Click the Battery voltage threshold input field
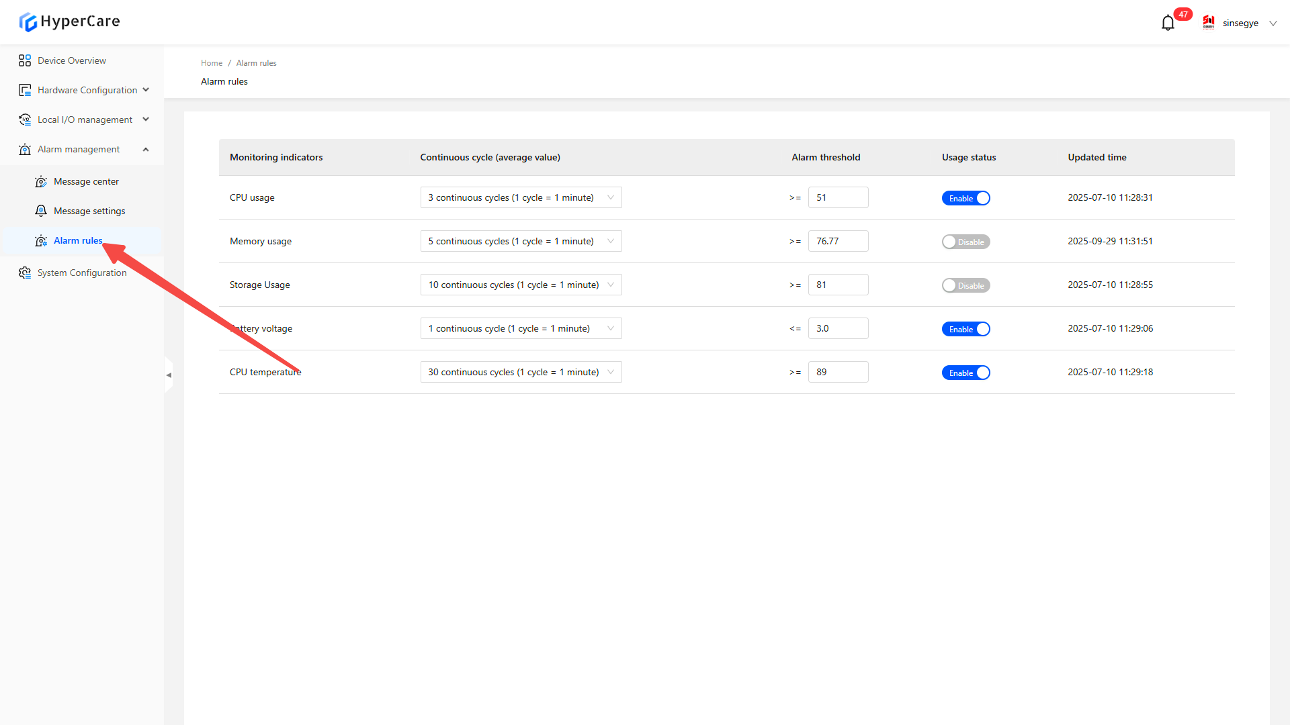The height and width of the screenshot is (725, 1290). click(838, 328)
